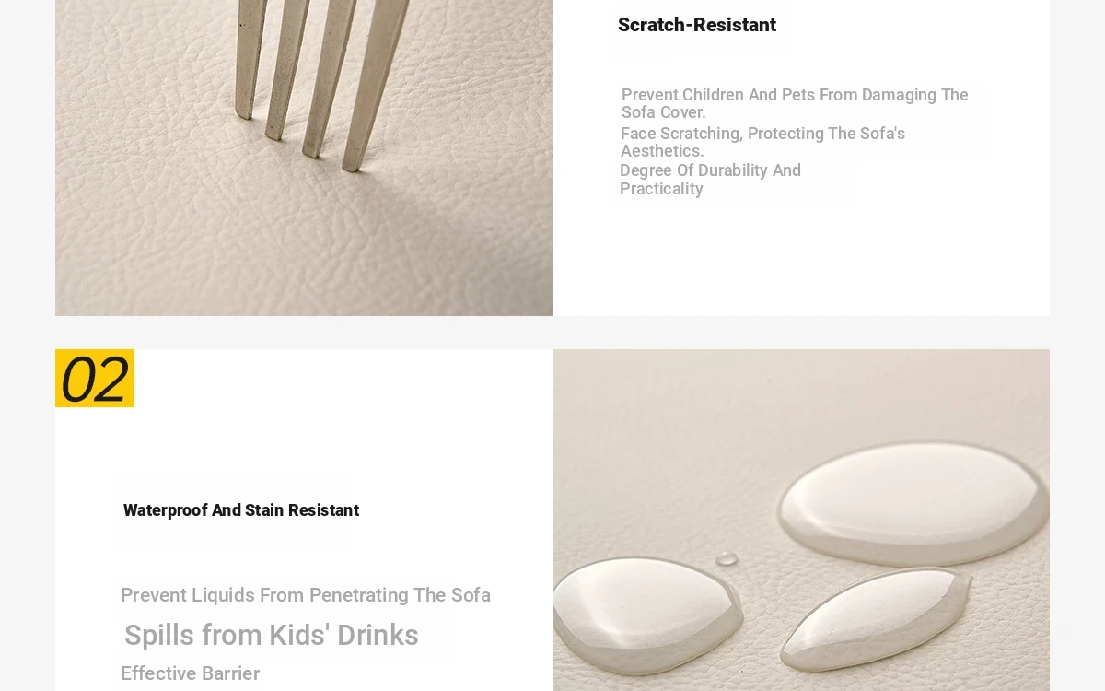The width and height of the screenshot is (1105, 691).
Task: Select the Prevent Children And Pets sentence
Action: coord(795,103)
